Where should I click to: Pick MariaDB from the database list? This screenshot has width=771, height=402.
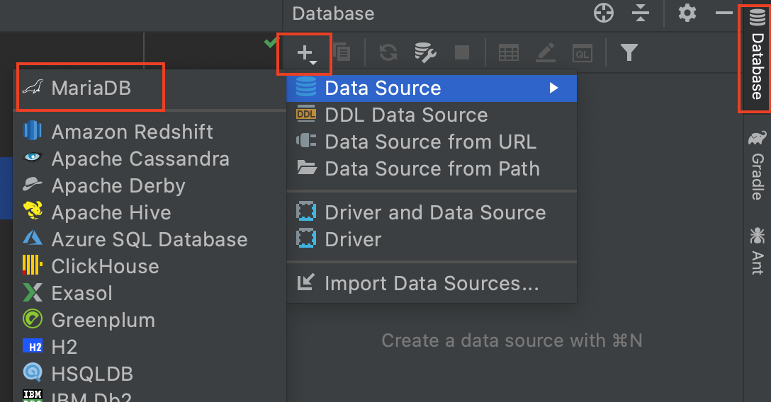point(91,88)
